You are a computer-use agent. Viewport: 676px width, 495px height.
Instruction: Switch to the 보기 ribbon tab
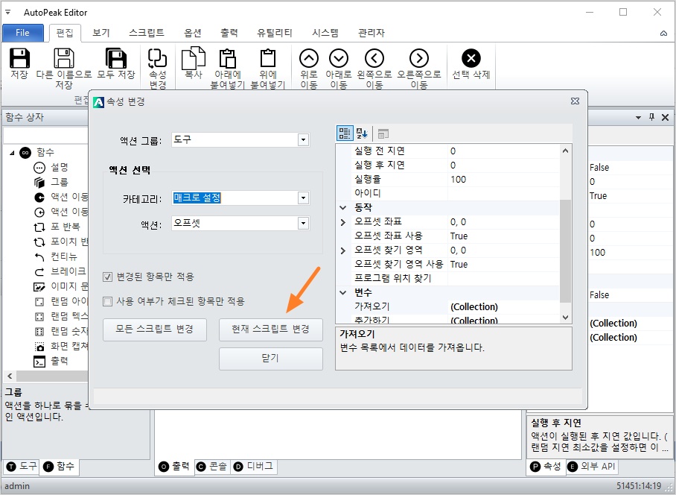101,33
